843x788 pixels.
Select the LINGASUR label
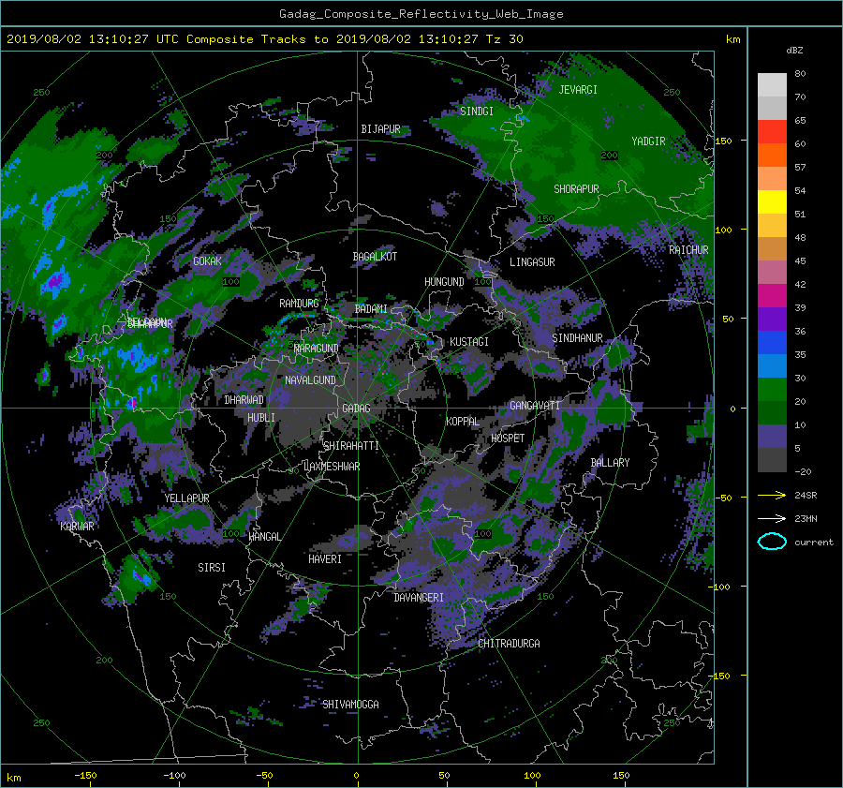click(532, 262)
